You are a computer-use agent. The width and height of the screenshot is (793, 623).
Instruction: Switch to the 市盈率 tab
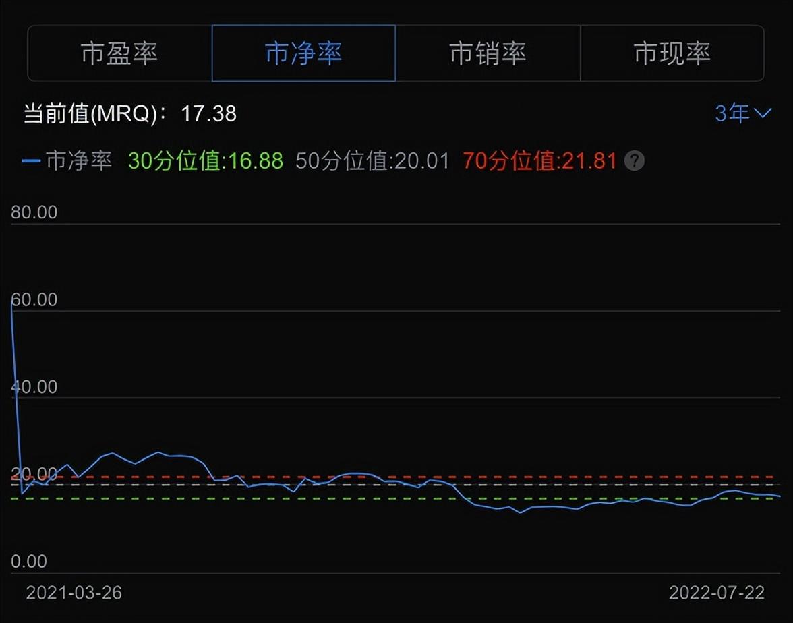click(x=119, y=53)
